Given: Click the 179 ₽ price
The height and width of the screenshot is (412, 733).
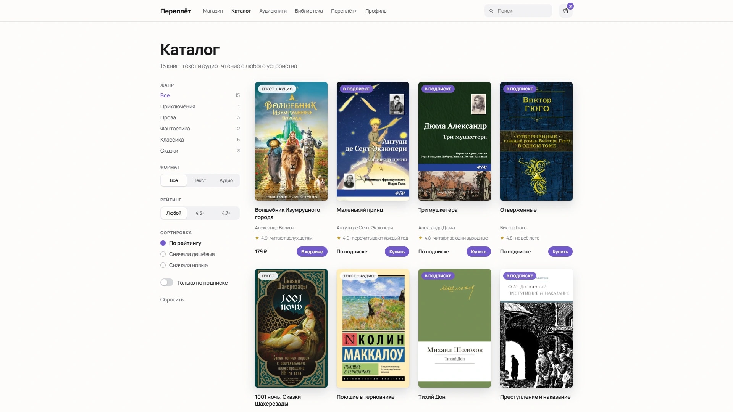Looking at the screenshot, I should (x=261, y=252).
